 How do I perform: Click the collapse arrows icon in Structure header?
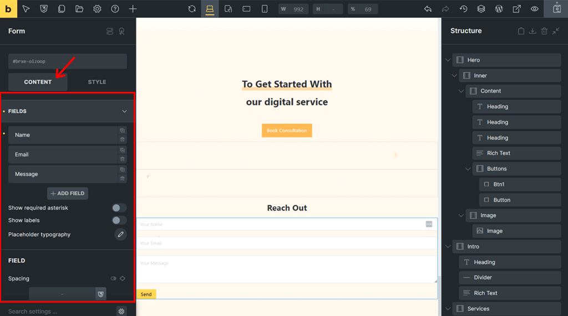pyautogui.click(x=556, y=31)
